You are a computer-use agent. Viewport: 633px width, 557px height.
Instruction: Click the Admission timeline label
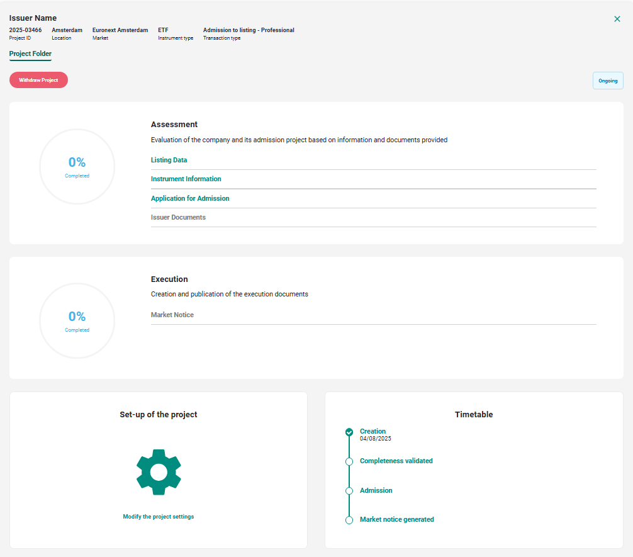(x=376, y=490)
